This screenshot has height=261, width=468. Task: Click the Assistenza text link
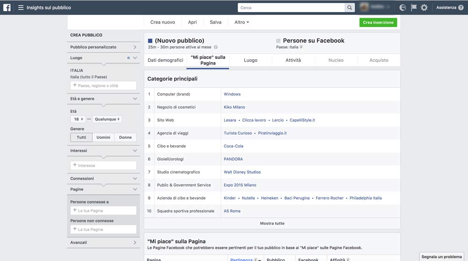click(446, 7)
